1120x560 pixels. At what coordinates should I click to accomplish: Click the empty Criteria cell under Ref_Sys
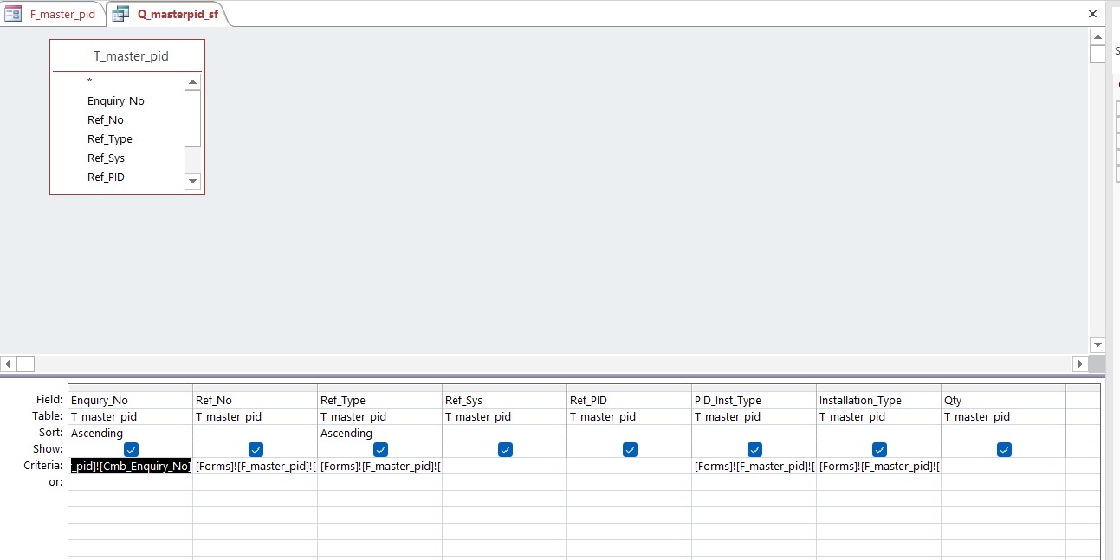pos(505,466)
